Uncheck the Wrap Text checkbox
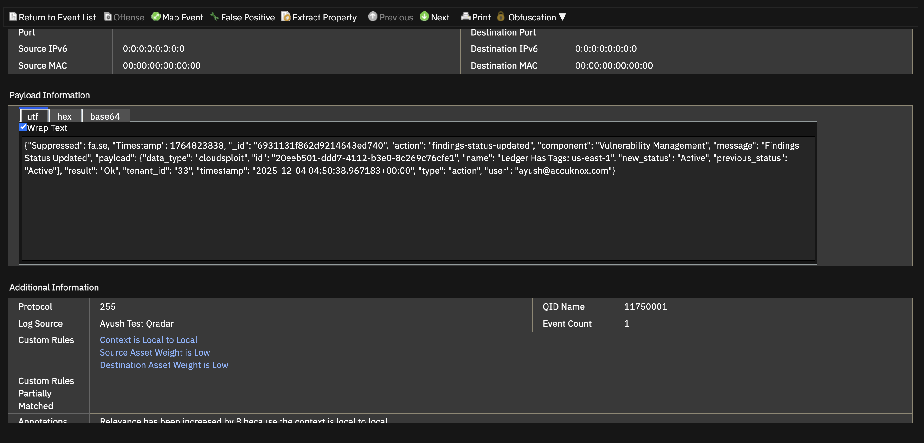The height and width of the screenshot is (443, 924). click(23, 127)
